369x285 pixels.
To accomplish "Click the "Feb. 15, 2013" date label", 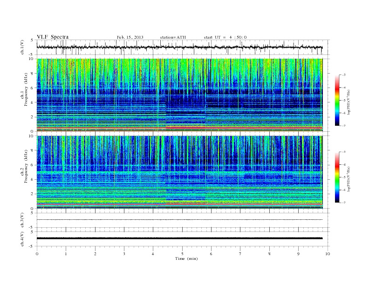I will [130, 37].
